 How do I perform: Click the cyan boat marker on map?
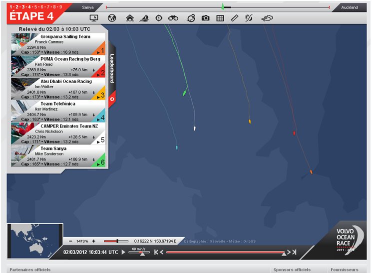click(x=177, y=148)
